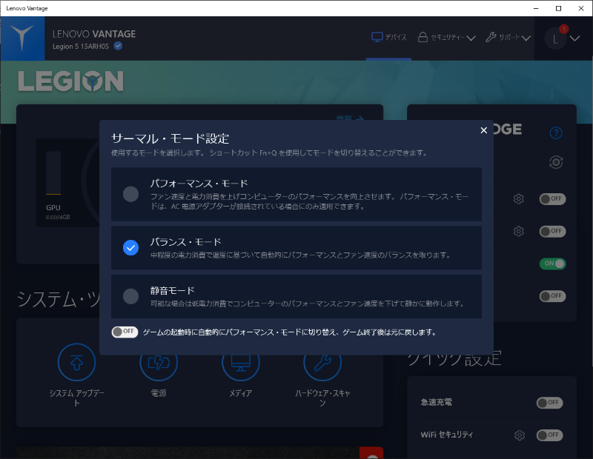Enable automatic performance mode on game launch

pyautogui.click(x=125, y=332)
